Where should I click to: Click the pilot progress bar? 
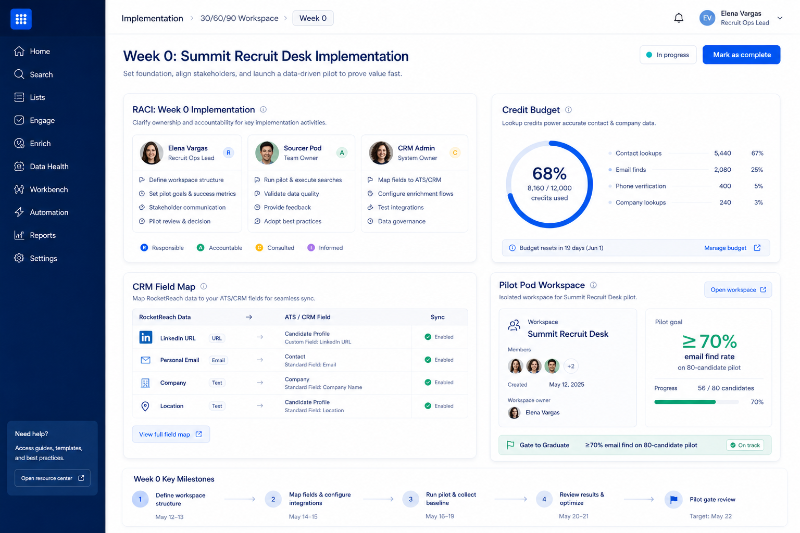click(x=696, y=402)
